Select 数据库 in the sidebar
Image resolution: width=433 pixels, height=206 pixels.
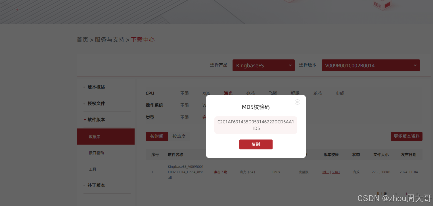106,137
